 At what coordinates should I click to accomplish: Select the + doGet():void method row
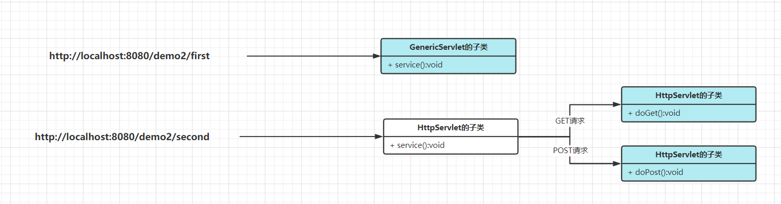click(x=689, y=113)
